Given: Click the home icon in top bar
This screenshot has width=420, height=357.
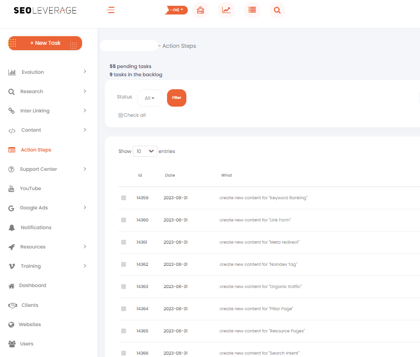Looking at the screenshot, I should 200,10.
